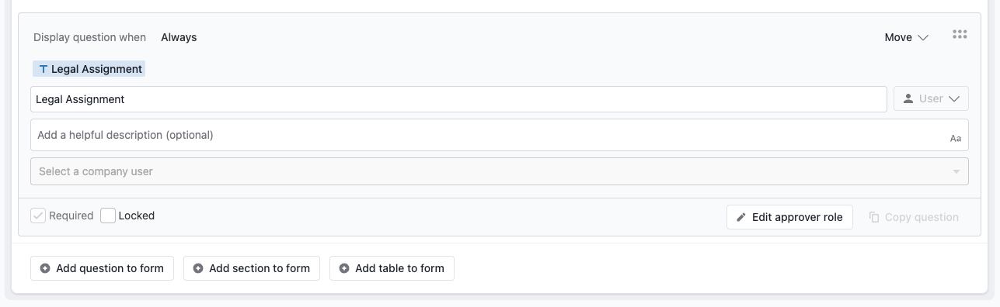Click the Aa text formatting icon
This screenshot has width=1000, height=307.
coord(956,139)
